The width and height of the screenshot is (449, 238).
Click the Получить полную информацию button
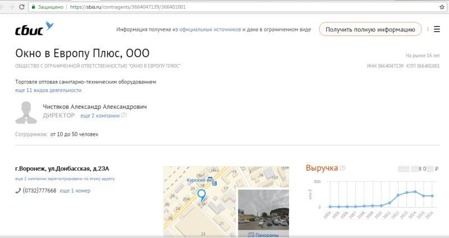click(x=370, y=29)
